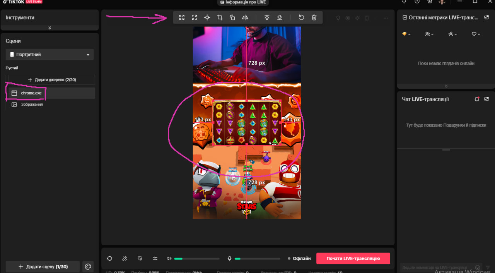Screen dimensions: 495x273
Task: Click the slot game source in the preview
Action: point(247,122)
